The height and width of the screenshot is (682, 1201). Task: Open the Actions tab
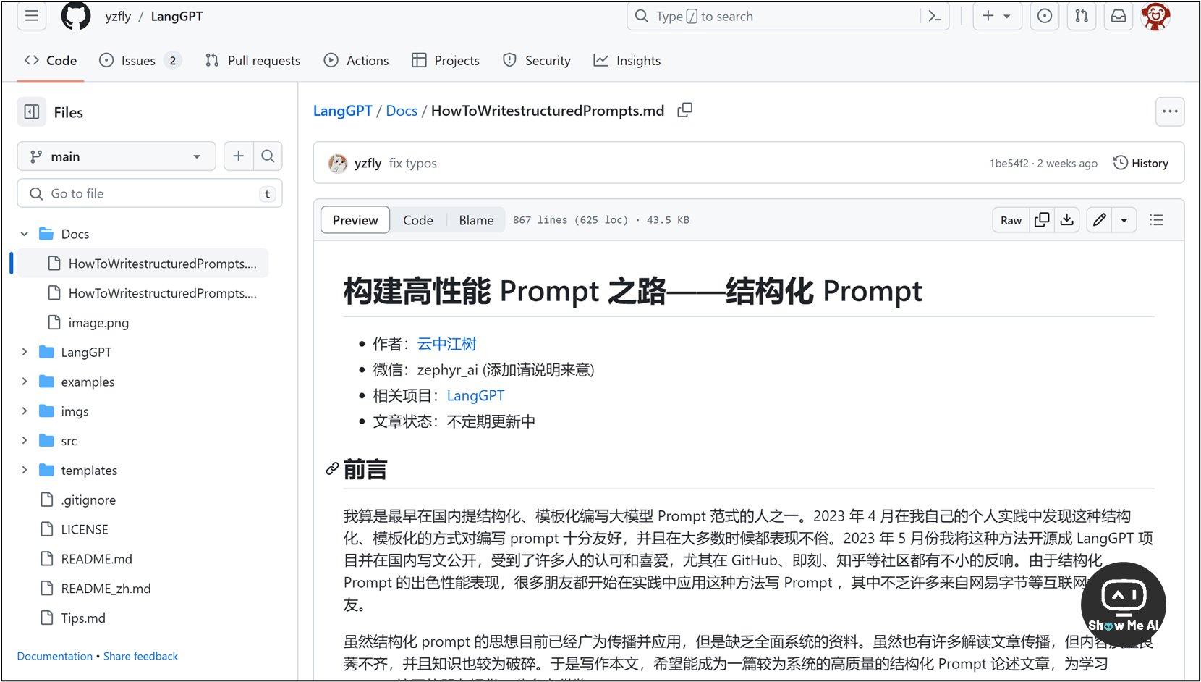[356, 60]
